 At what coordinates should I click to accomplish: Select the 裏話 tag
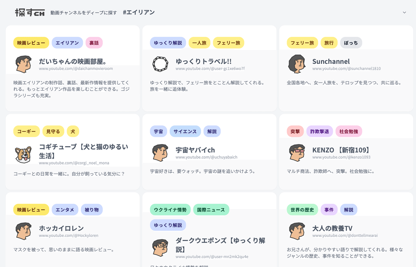94,43
